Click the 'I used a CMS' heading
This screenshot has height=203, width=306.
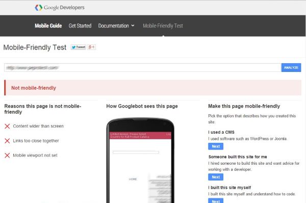(x=221, y=132)
